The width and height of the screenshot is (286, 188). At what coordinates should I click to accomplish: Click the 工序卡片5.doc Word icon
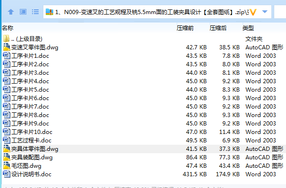pos(7,90)
